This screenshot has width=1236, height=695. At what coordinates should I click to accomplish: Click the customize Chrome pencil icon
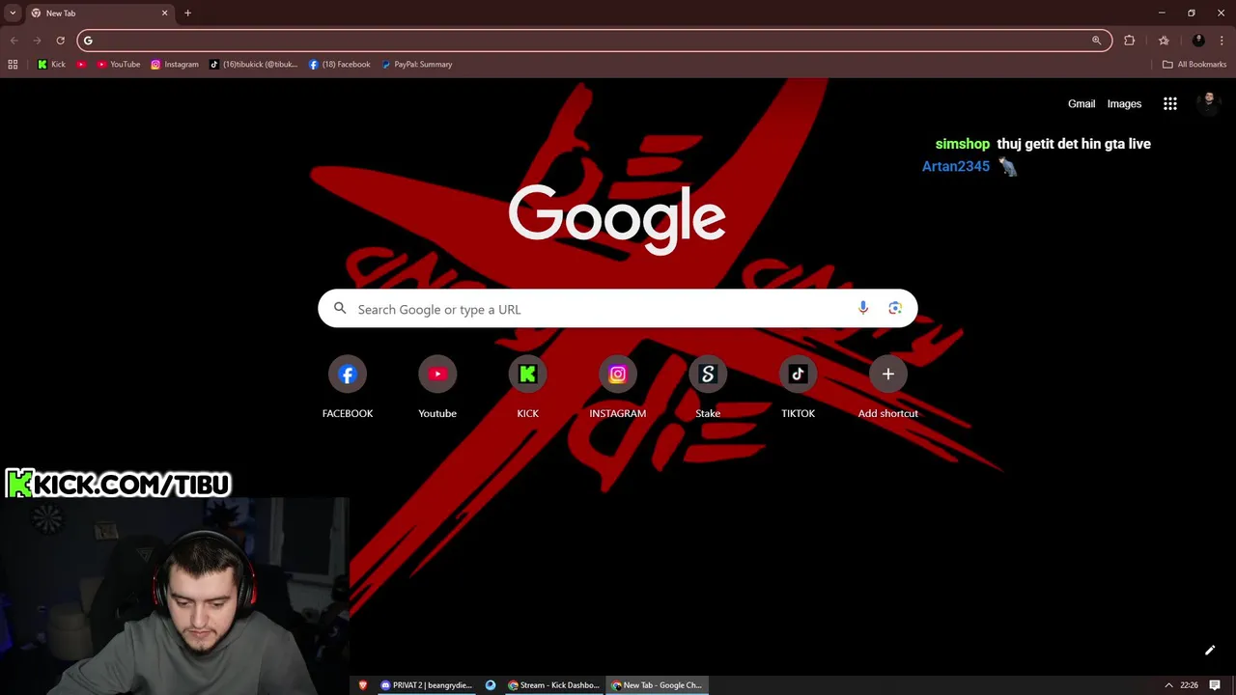pyautogui.click(x=1210, y=651)
